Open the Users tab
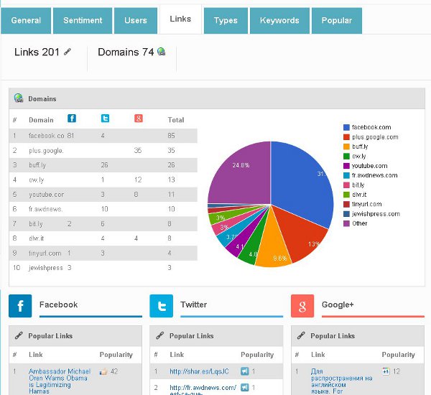The width and height of the screenshot is (431, 395). tap(136, 21)
